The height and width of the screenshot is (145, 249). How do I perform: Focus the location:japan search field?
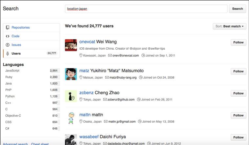click(x=146, y=9)
